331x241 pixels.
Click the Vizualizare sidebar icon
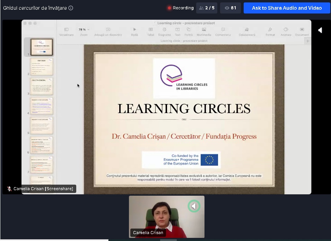click(66, 30)
